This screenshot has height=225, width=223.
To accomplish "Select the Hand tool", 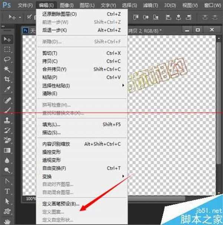I will 7,221.
